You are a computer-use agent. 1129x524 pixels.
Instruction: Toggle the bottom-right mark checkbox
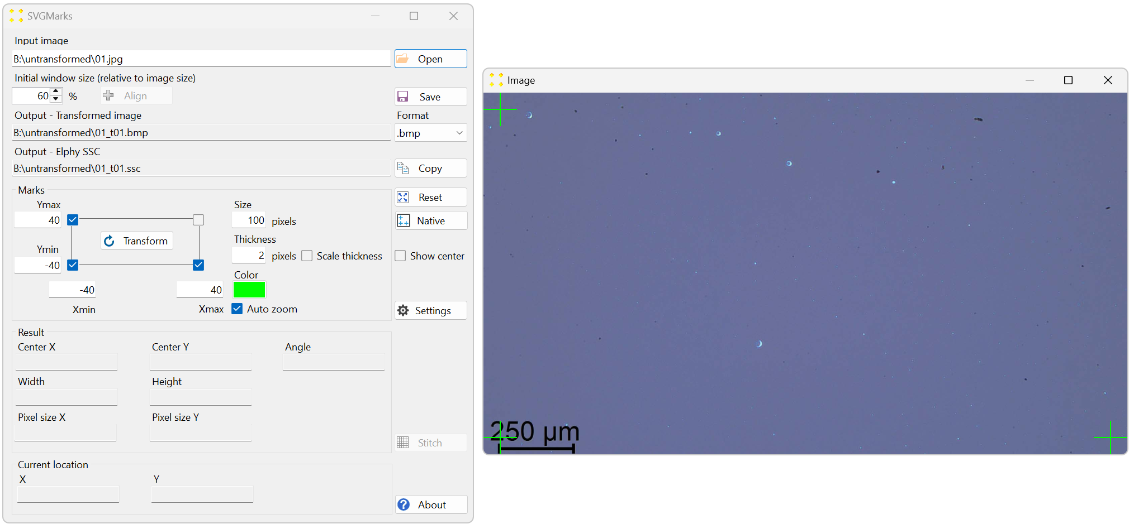pyautogui.click(x=198, y=265)
